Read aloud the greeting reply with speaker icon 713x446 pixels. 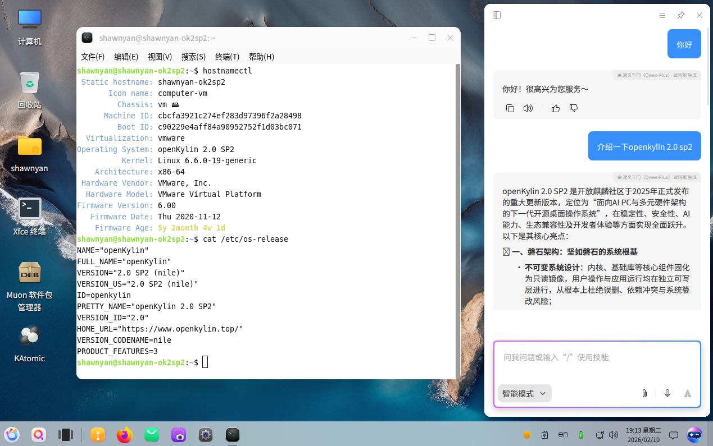(x=528, y=108)
